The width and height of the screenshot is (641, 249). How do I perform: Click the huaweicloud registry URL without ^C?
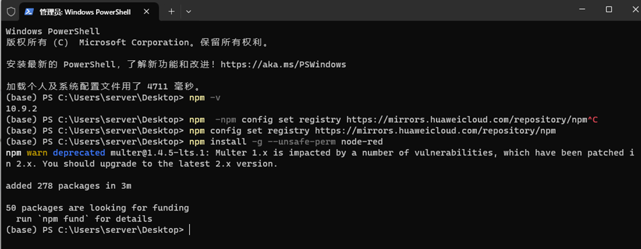[x=435, y=131]
